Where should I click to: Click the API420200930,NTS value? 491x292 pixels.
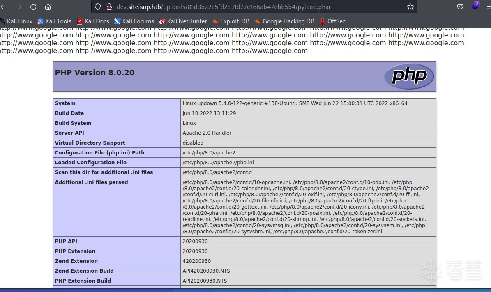206,271
